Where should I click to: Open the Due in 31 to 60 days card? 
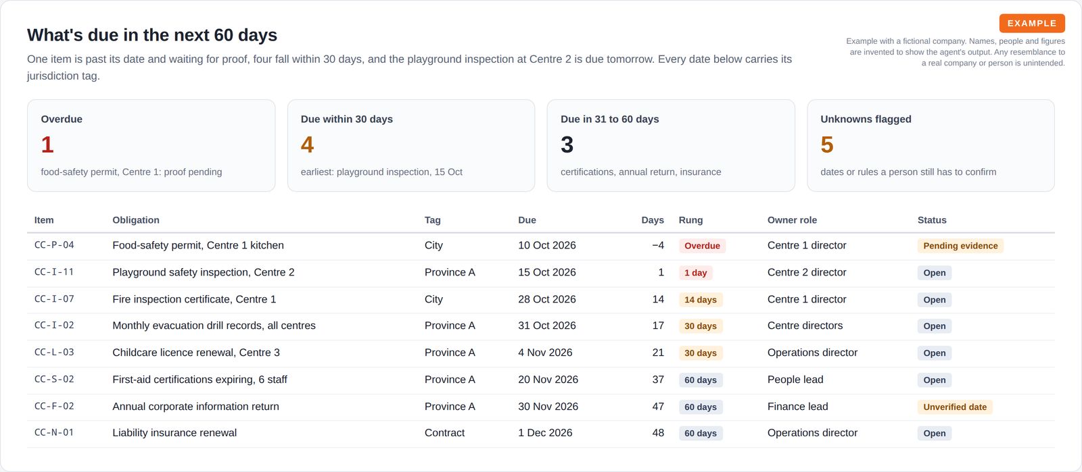pyautogui.click(x=671, y=145)
